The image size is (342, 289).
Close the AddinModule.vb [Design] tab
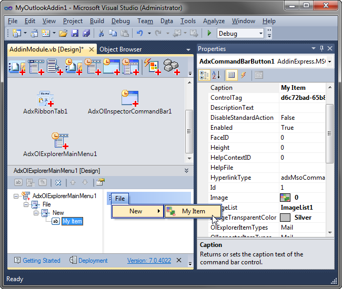click(92, 49)
